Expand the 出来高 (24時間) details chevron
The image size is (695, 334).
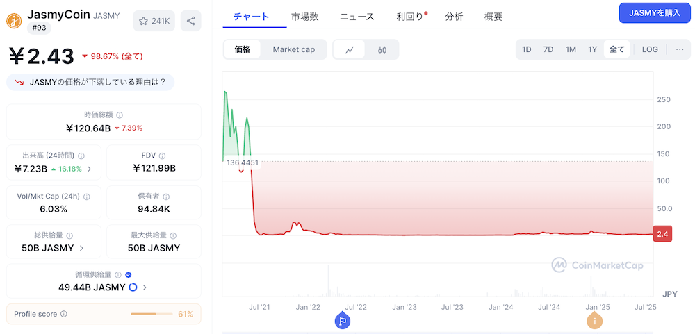tap(89, 168)
